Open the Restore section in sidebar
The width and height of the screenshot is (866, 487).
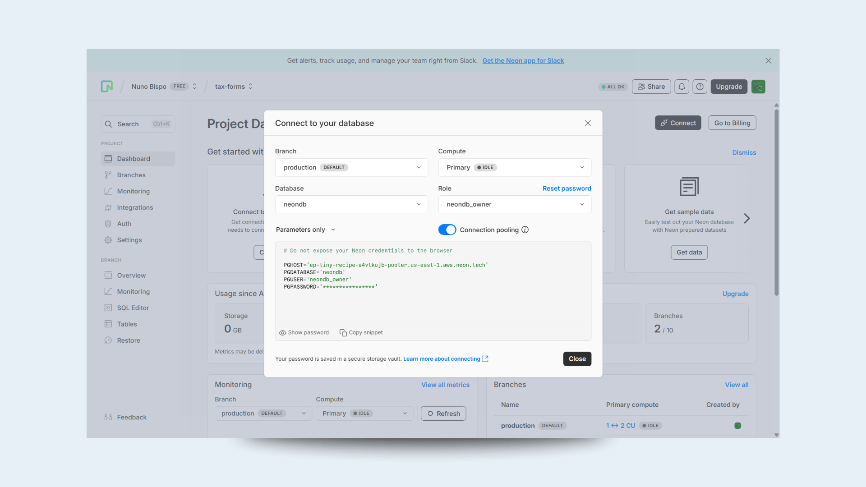[128, 340]
